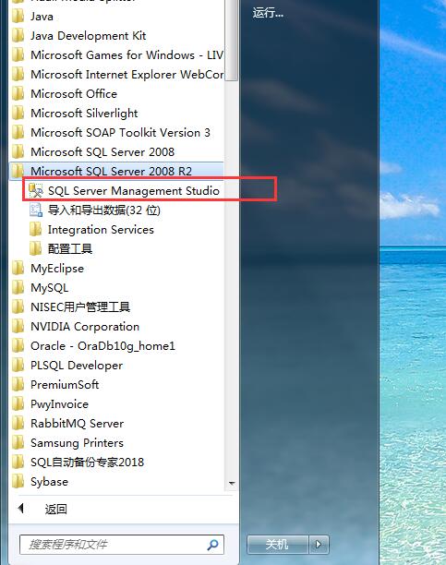Screen dimensions: 446x565
Task: Click the magnifier search icon in search box
Action: click(212, 545)
